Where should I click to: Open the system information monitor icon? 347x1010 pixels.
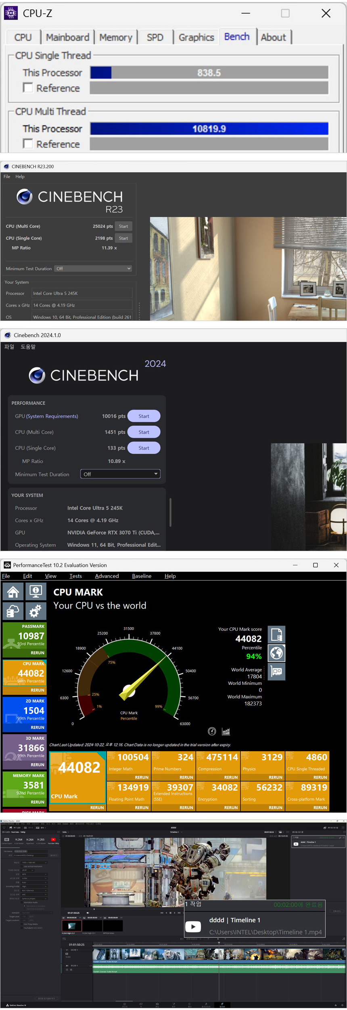coord(36,592)
